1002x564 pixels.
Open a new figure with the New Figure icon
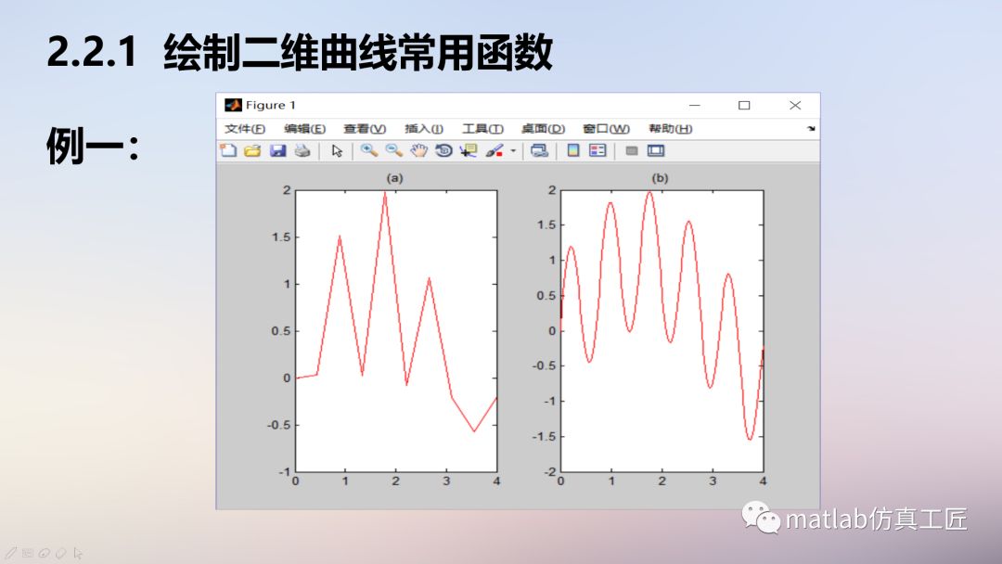(227, 150)
